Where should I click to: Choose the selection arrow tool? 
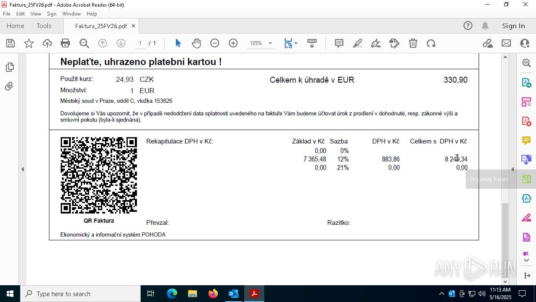pyautogui.click(x=178, y=43)
